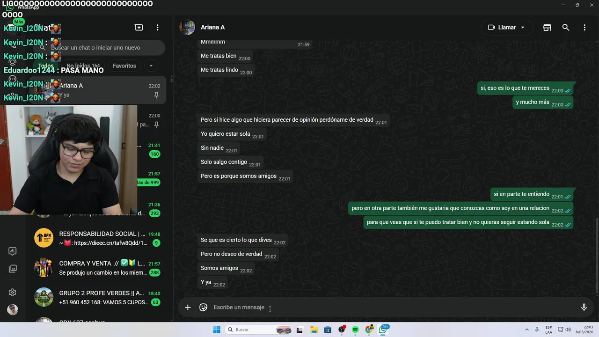This screenshot has height=337, width=599.
Task: Open RESPONSABILIDAD SOCIAL group chat
Action: pyautogui.click(x=98, y=238)
